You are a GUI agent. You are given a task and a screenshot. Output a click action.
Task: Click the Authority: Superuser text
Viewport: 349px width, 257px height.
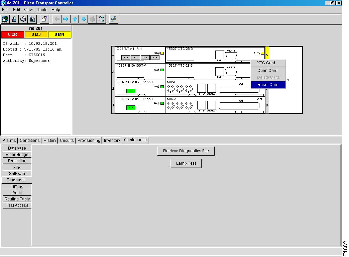(26, 61)
